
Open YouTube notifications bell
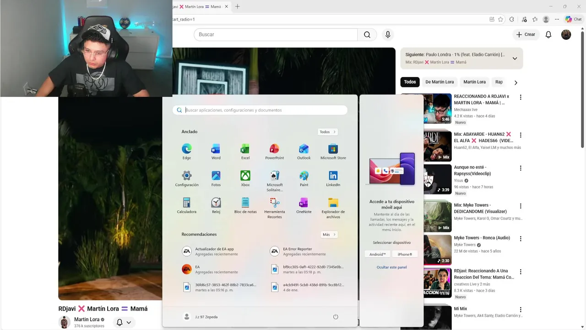(548, 34)
